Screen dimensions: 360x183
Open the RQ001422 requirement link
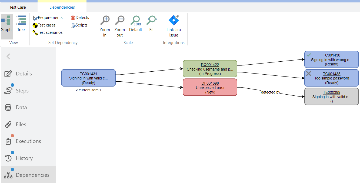pyautogui.click(x=210, y=65)
